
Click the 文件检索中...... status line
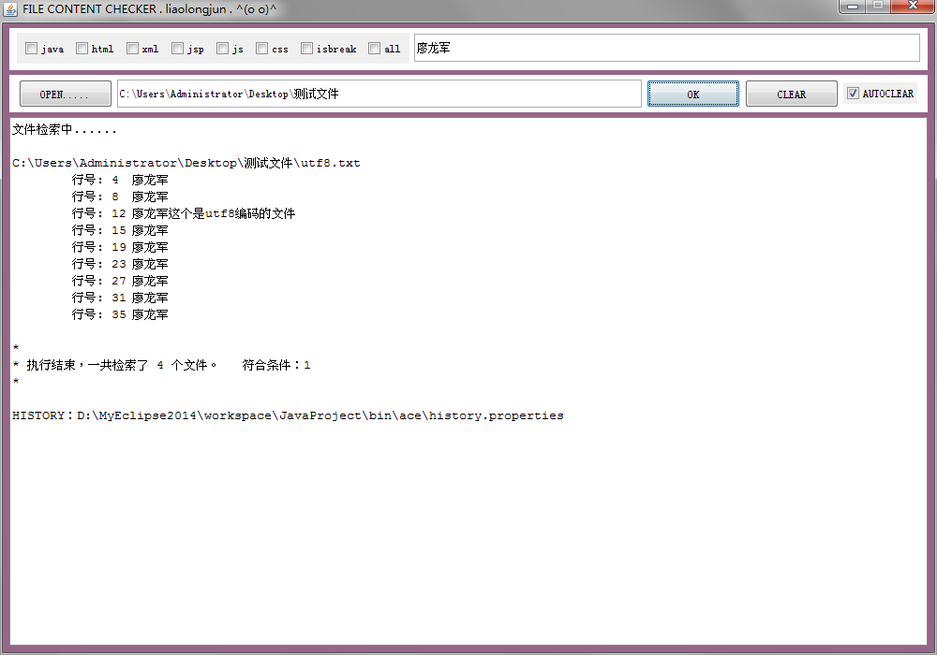64,129
